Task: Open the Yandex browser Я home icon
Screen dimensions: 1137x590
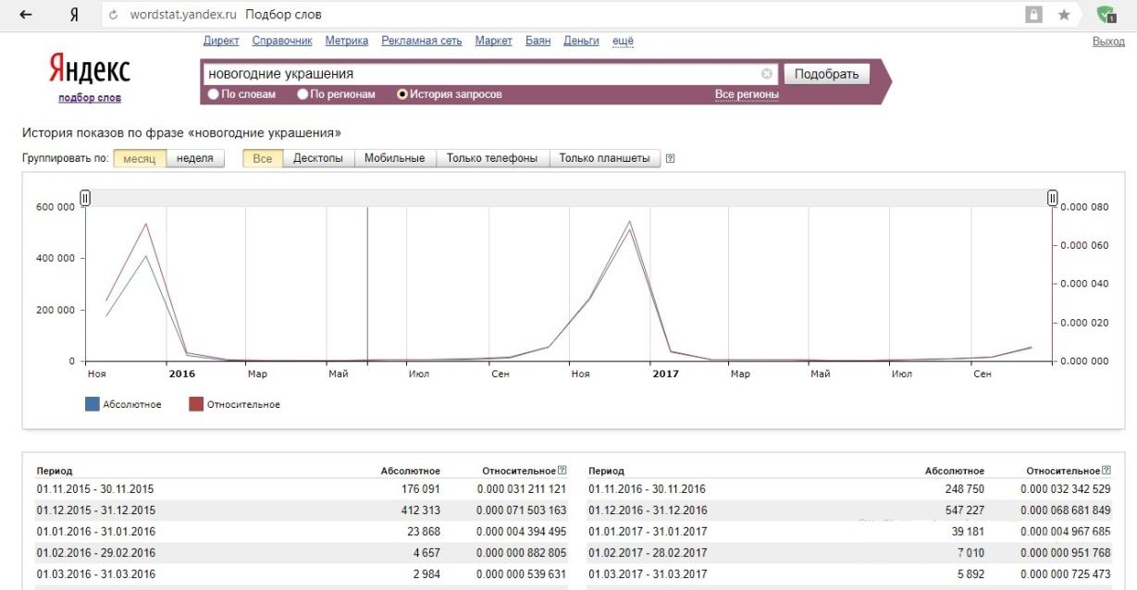Action: (73, 15)
